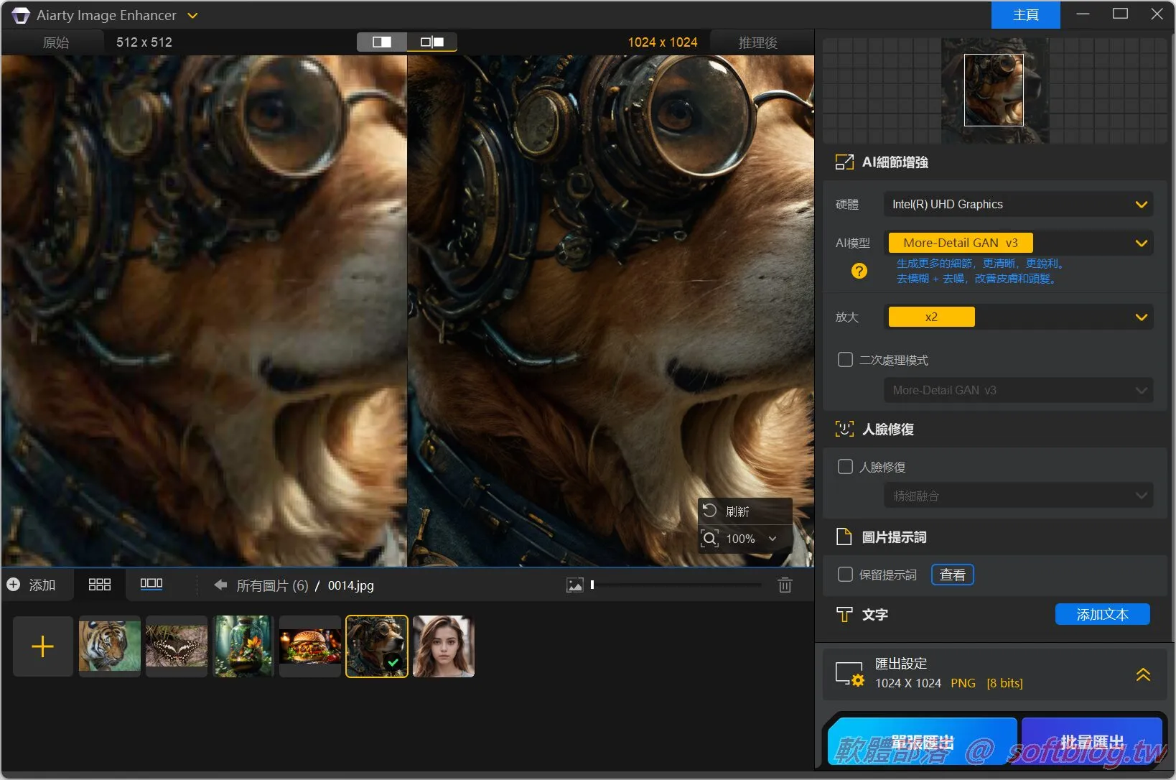The height and width of the screenshot is (780, 1176).
Task: Enable the 保留提示詞 checkbox
Action: pyautogui.click(x=845, y=575)
